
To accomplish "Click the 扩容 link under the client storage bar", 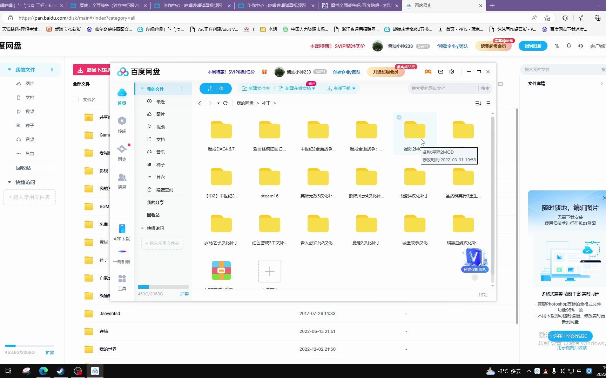I will coord(184,294).
